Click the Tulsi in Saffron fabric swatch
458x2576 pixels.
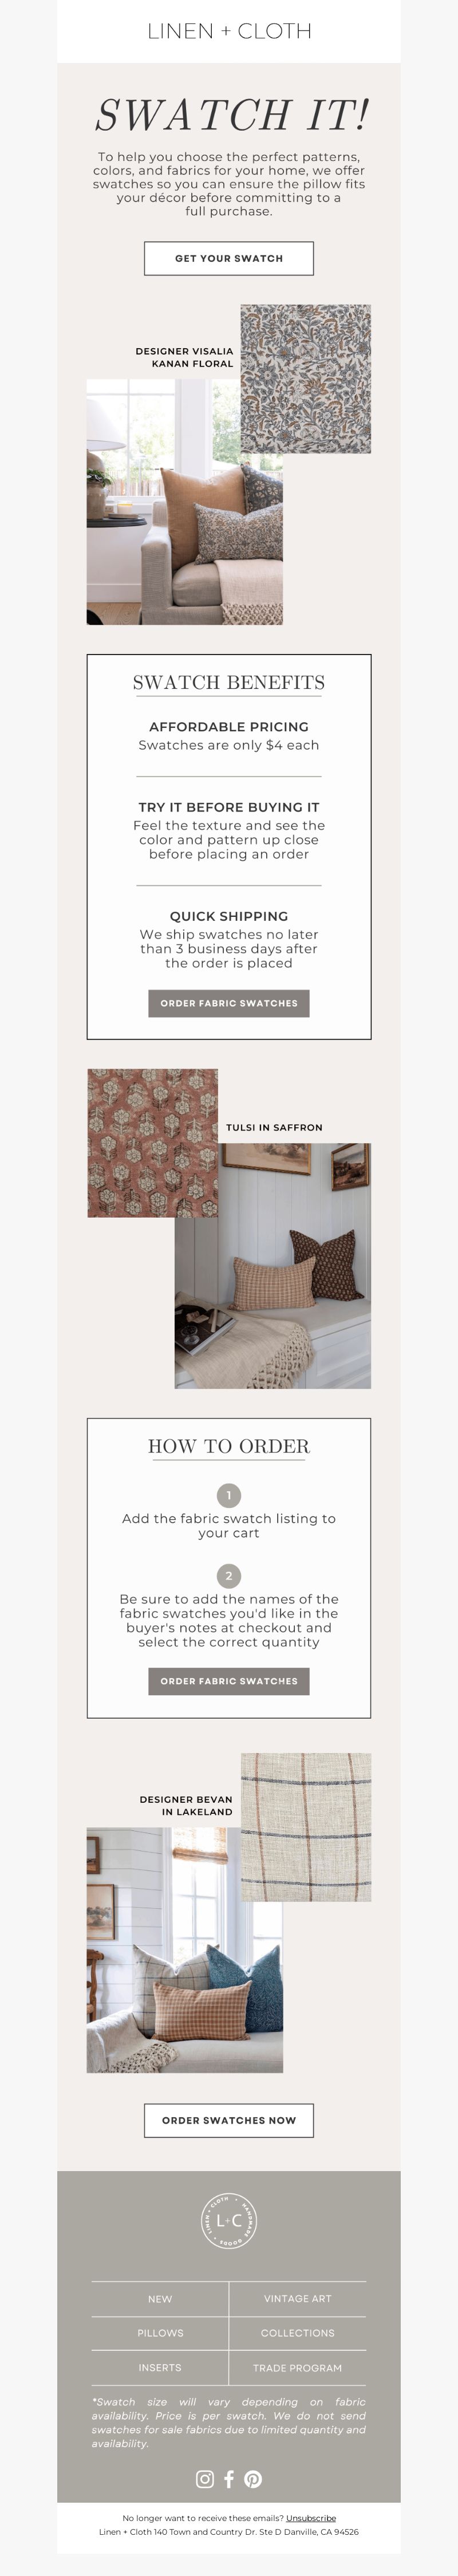(153, 1143)
